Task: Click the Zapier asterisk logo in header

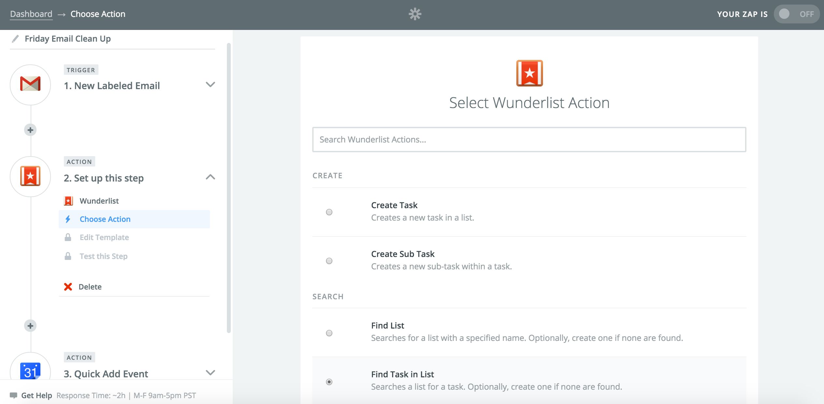Action: pos(415,14)
